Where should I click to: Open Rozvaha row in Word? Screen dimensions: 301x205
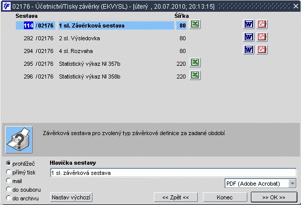point(249,50)
